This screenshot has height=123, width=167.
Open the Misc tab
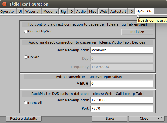coord(93,11)
